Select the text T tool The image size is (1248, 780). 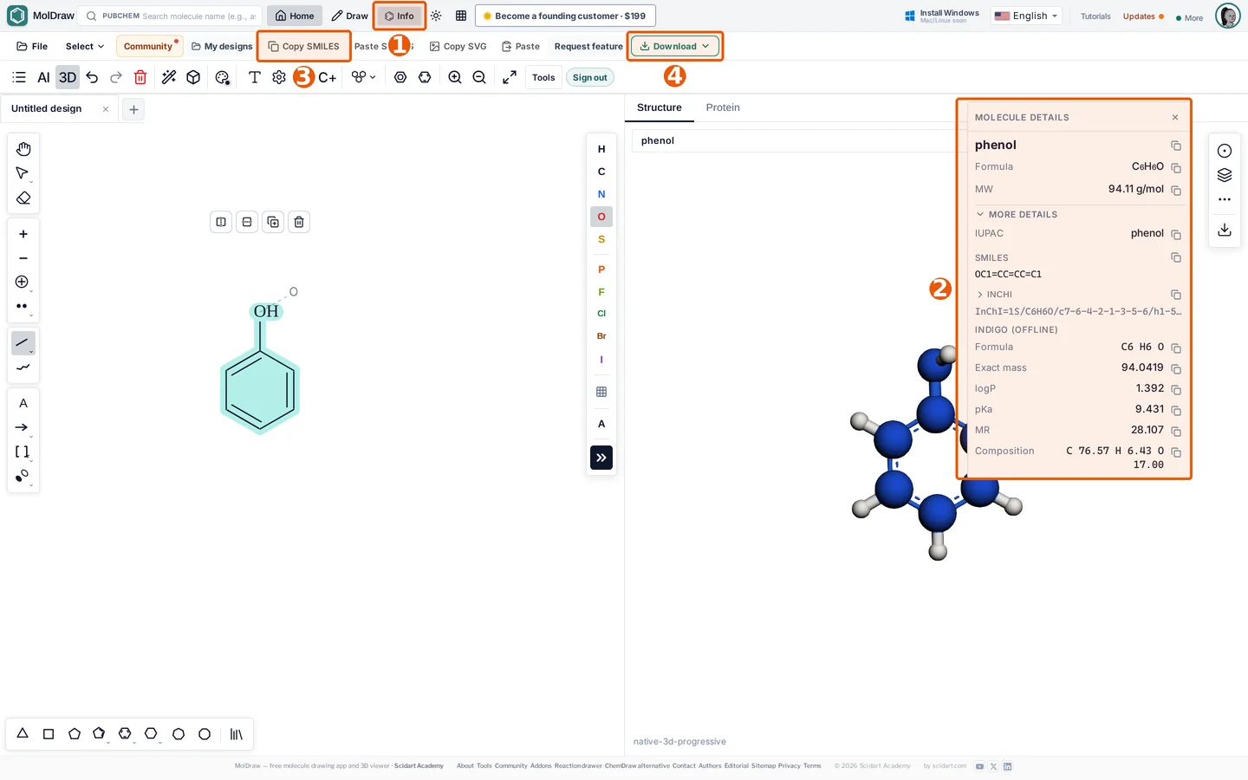tap(255, 77)
